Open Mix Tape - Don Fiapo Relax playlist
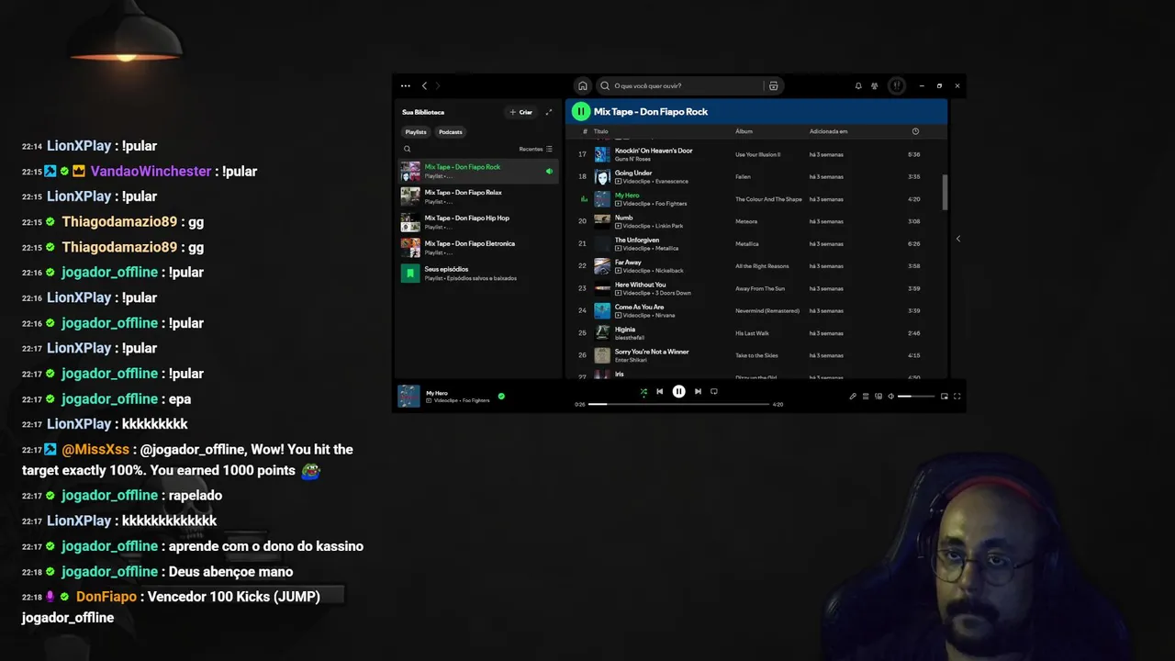Screen dimensions: 1175x661 477,196
